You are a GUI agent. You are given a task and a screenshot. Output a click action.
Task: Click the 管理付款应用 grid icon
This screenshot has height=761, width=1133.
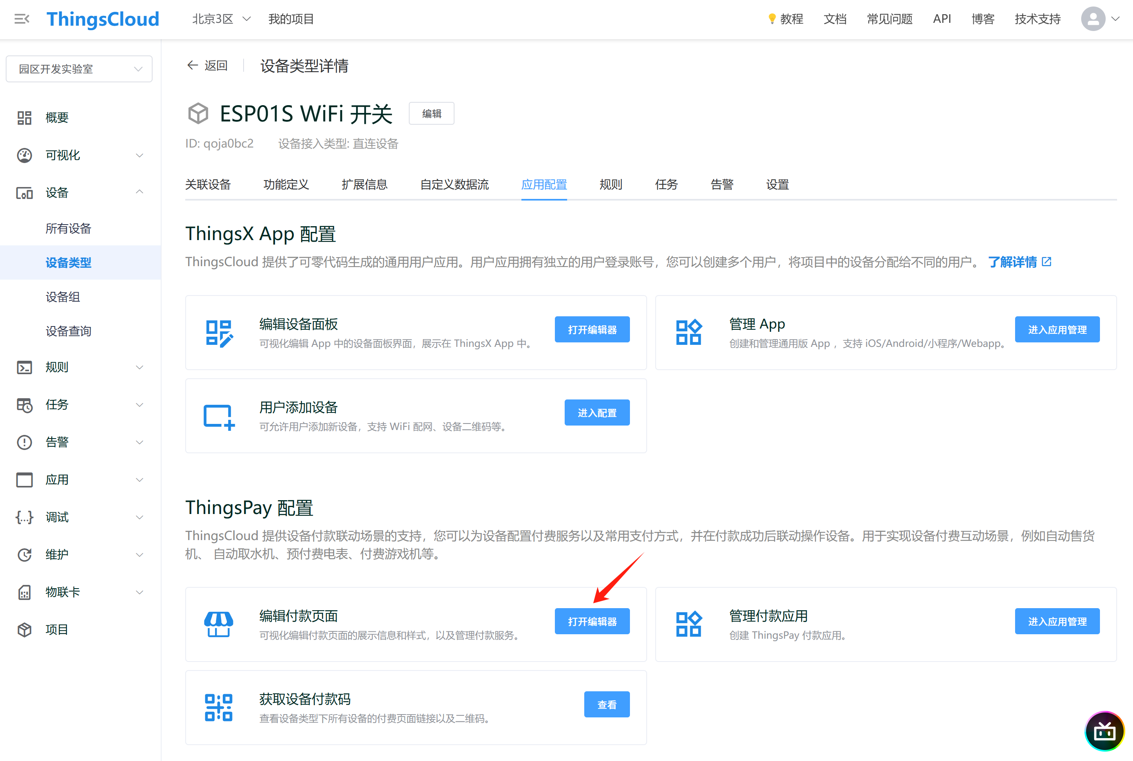(689, 624)
